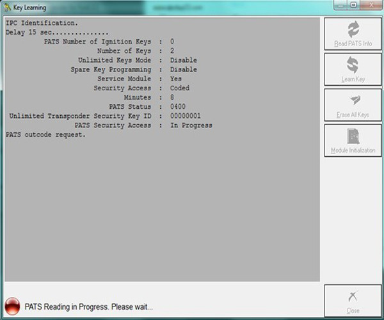
Task: Close window using title bar X
Action: click(371, 6)
